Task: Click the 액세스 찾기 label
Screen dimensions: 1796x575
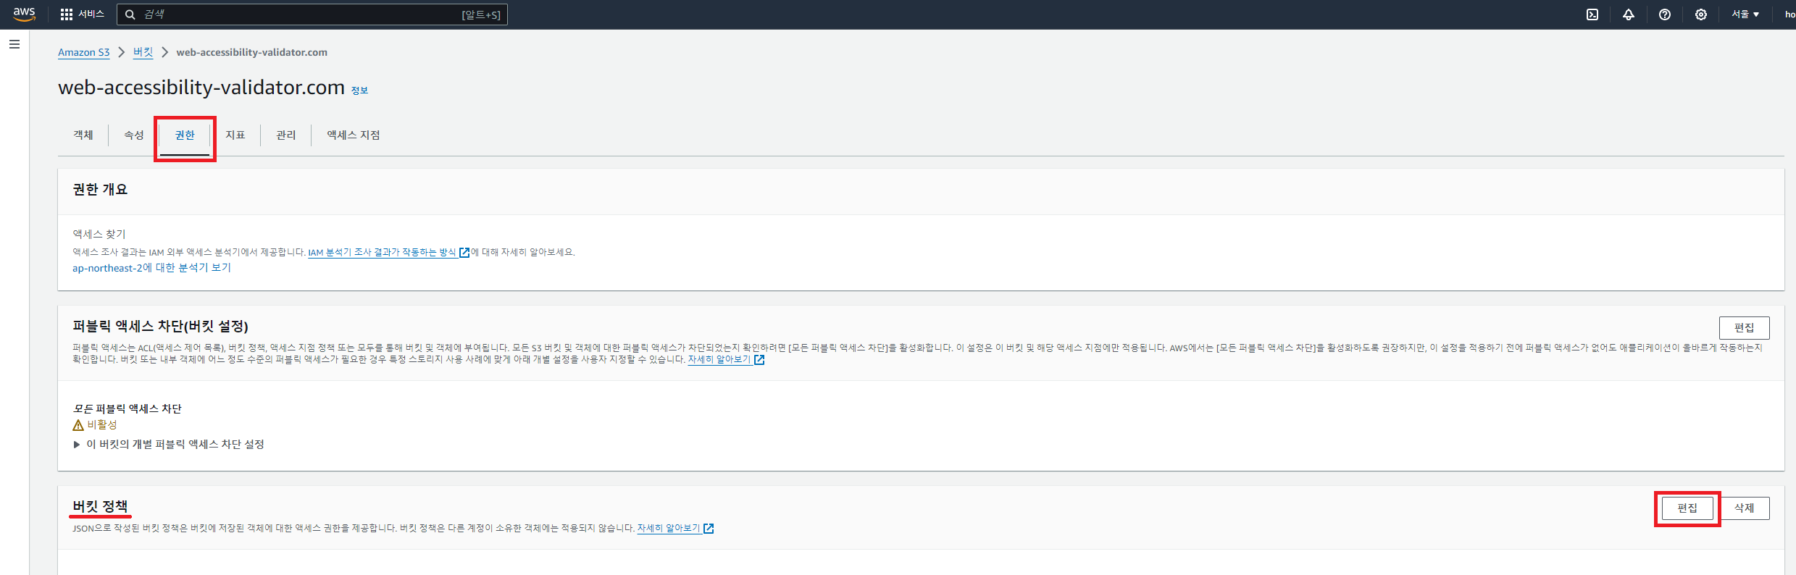Action: (x=99, y=234)
